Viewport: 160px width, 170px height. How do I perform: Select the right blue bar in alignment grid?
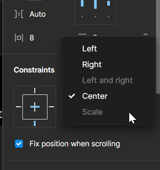click(109, 3)
